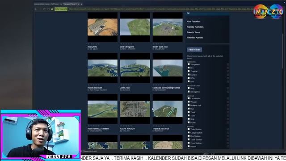Tick the Dry tag checkbox
Viewport: 286px width, 161px height.
pyautogui.click(x=189, y=68)
